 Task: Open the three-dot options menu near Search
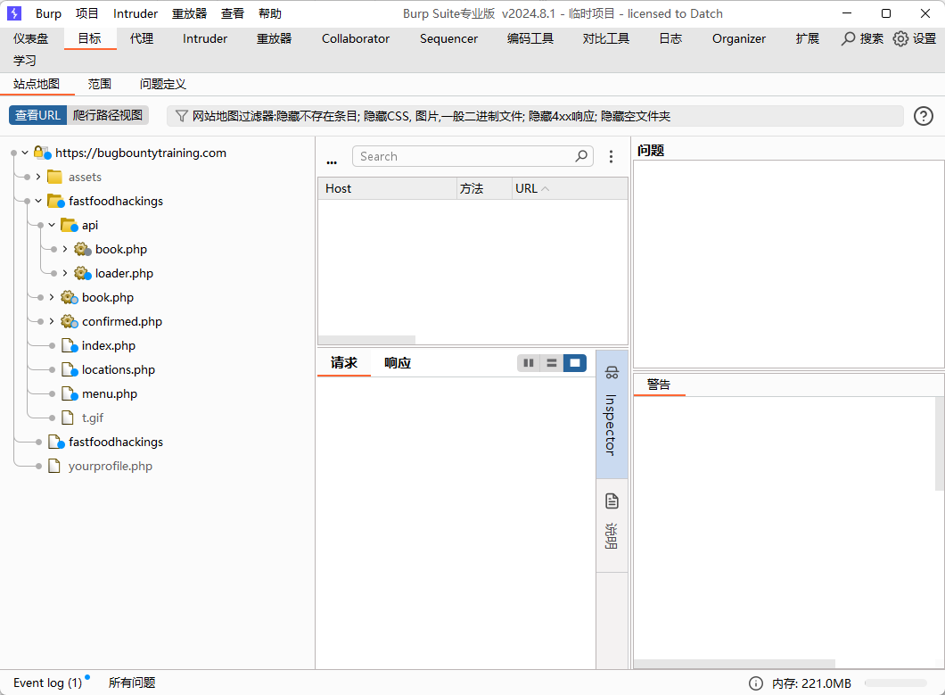[611, 156]
